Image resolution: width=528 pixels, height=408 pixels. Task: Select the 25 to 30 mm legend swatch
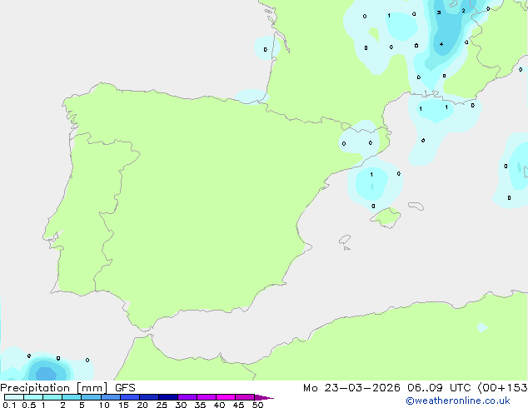coord(167,397)
